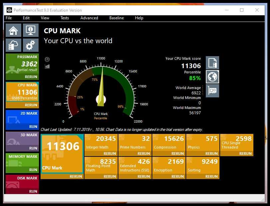270x206 pixels.
Task: Open the Advanced menu
Action: [x=89, y=18]
